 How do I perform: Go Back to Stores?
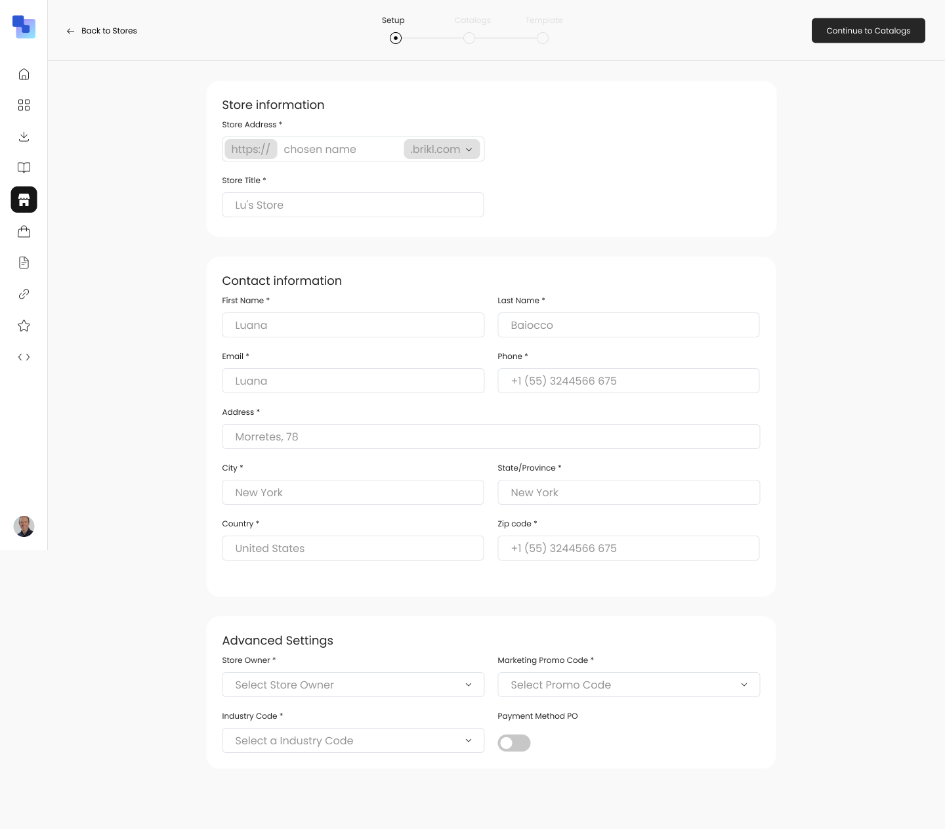tap(102, 31)
